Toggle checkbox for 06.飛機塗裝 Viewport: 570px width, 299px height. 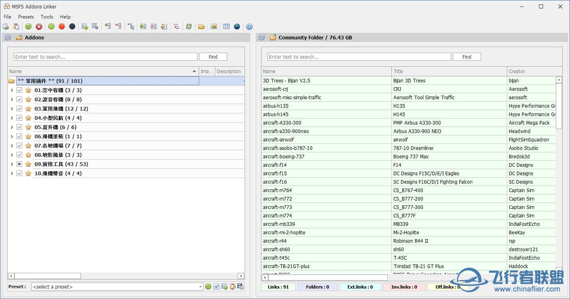pos(19,136)
